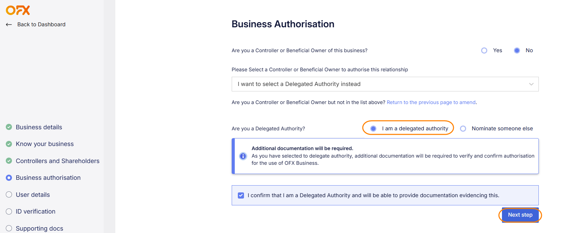Click Back to Dashboard text
This screenshot has width=562, height=233.
point(41,25)
